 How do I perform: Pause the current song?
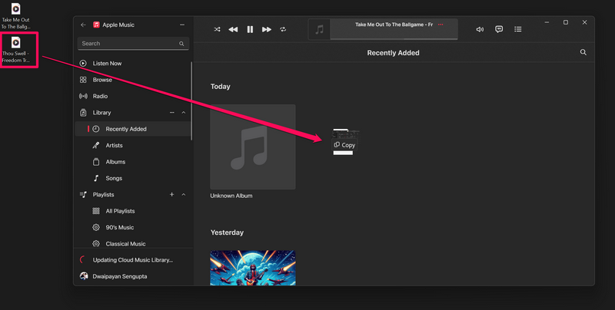click(x=250, y=29)
